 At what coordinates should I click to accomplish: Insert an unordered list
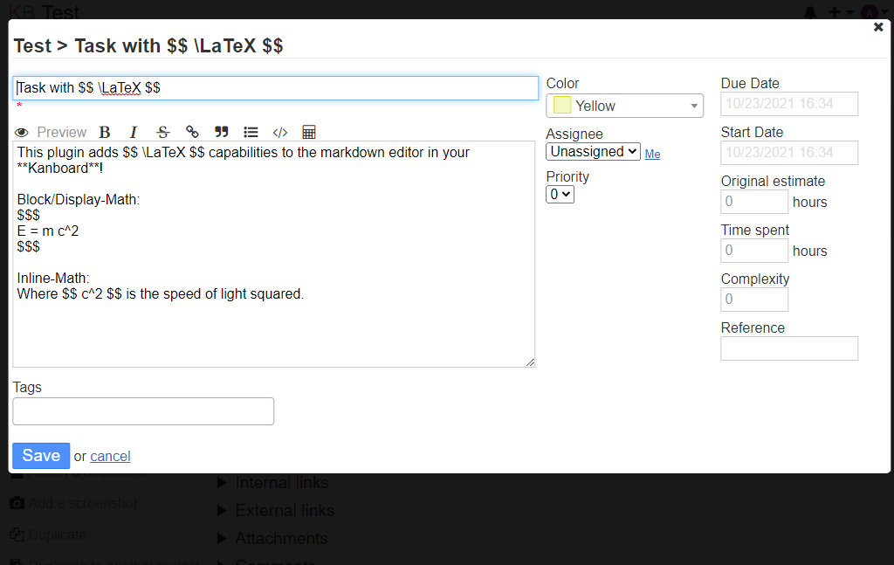click(251, 132)
